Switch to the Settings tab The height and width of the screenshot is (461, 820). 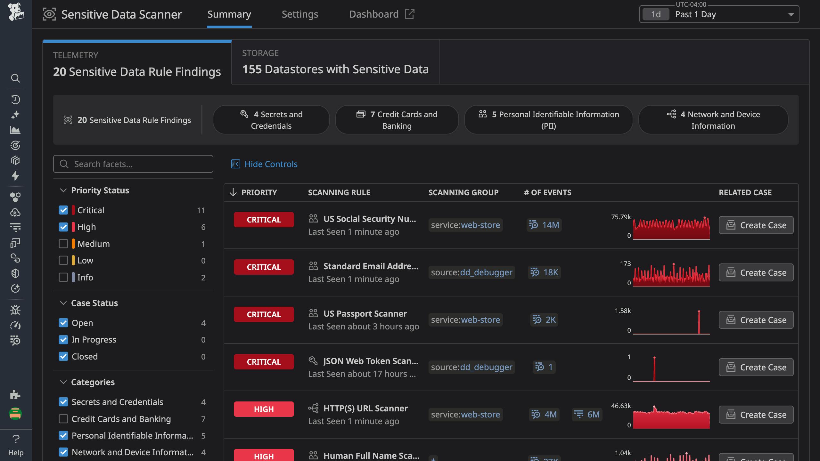pos(300,14)
